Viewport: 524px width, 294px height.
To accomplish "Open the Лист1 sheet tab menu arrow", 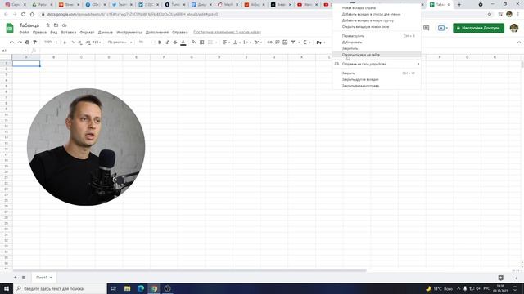I will point(51,278).
